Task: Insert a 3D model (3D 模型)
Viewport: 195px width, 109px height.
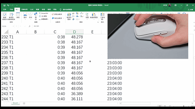Action: tap(43, 16)
